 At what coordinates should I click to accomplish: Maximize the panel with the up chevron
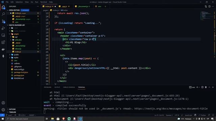(x=209, y=87)
